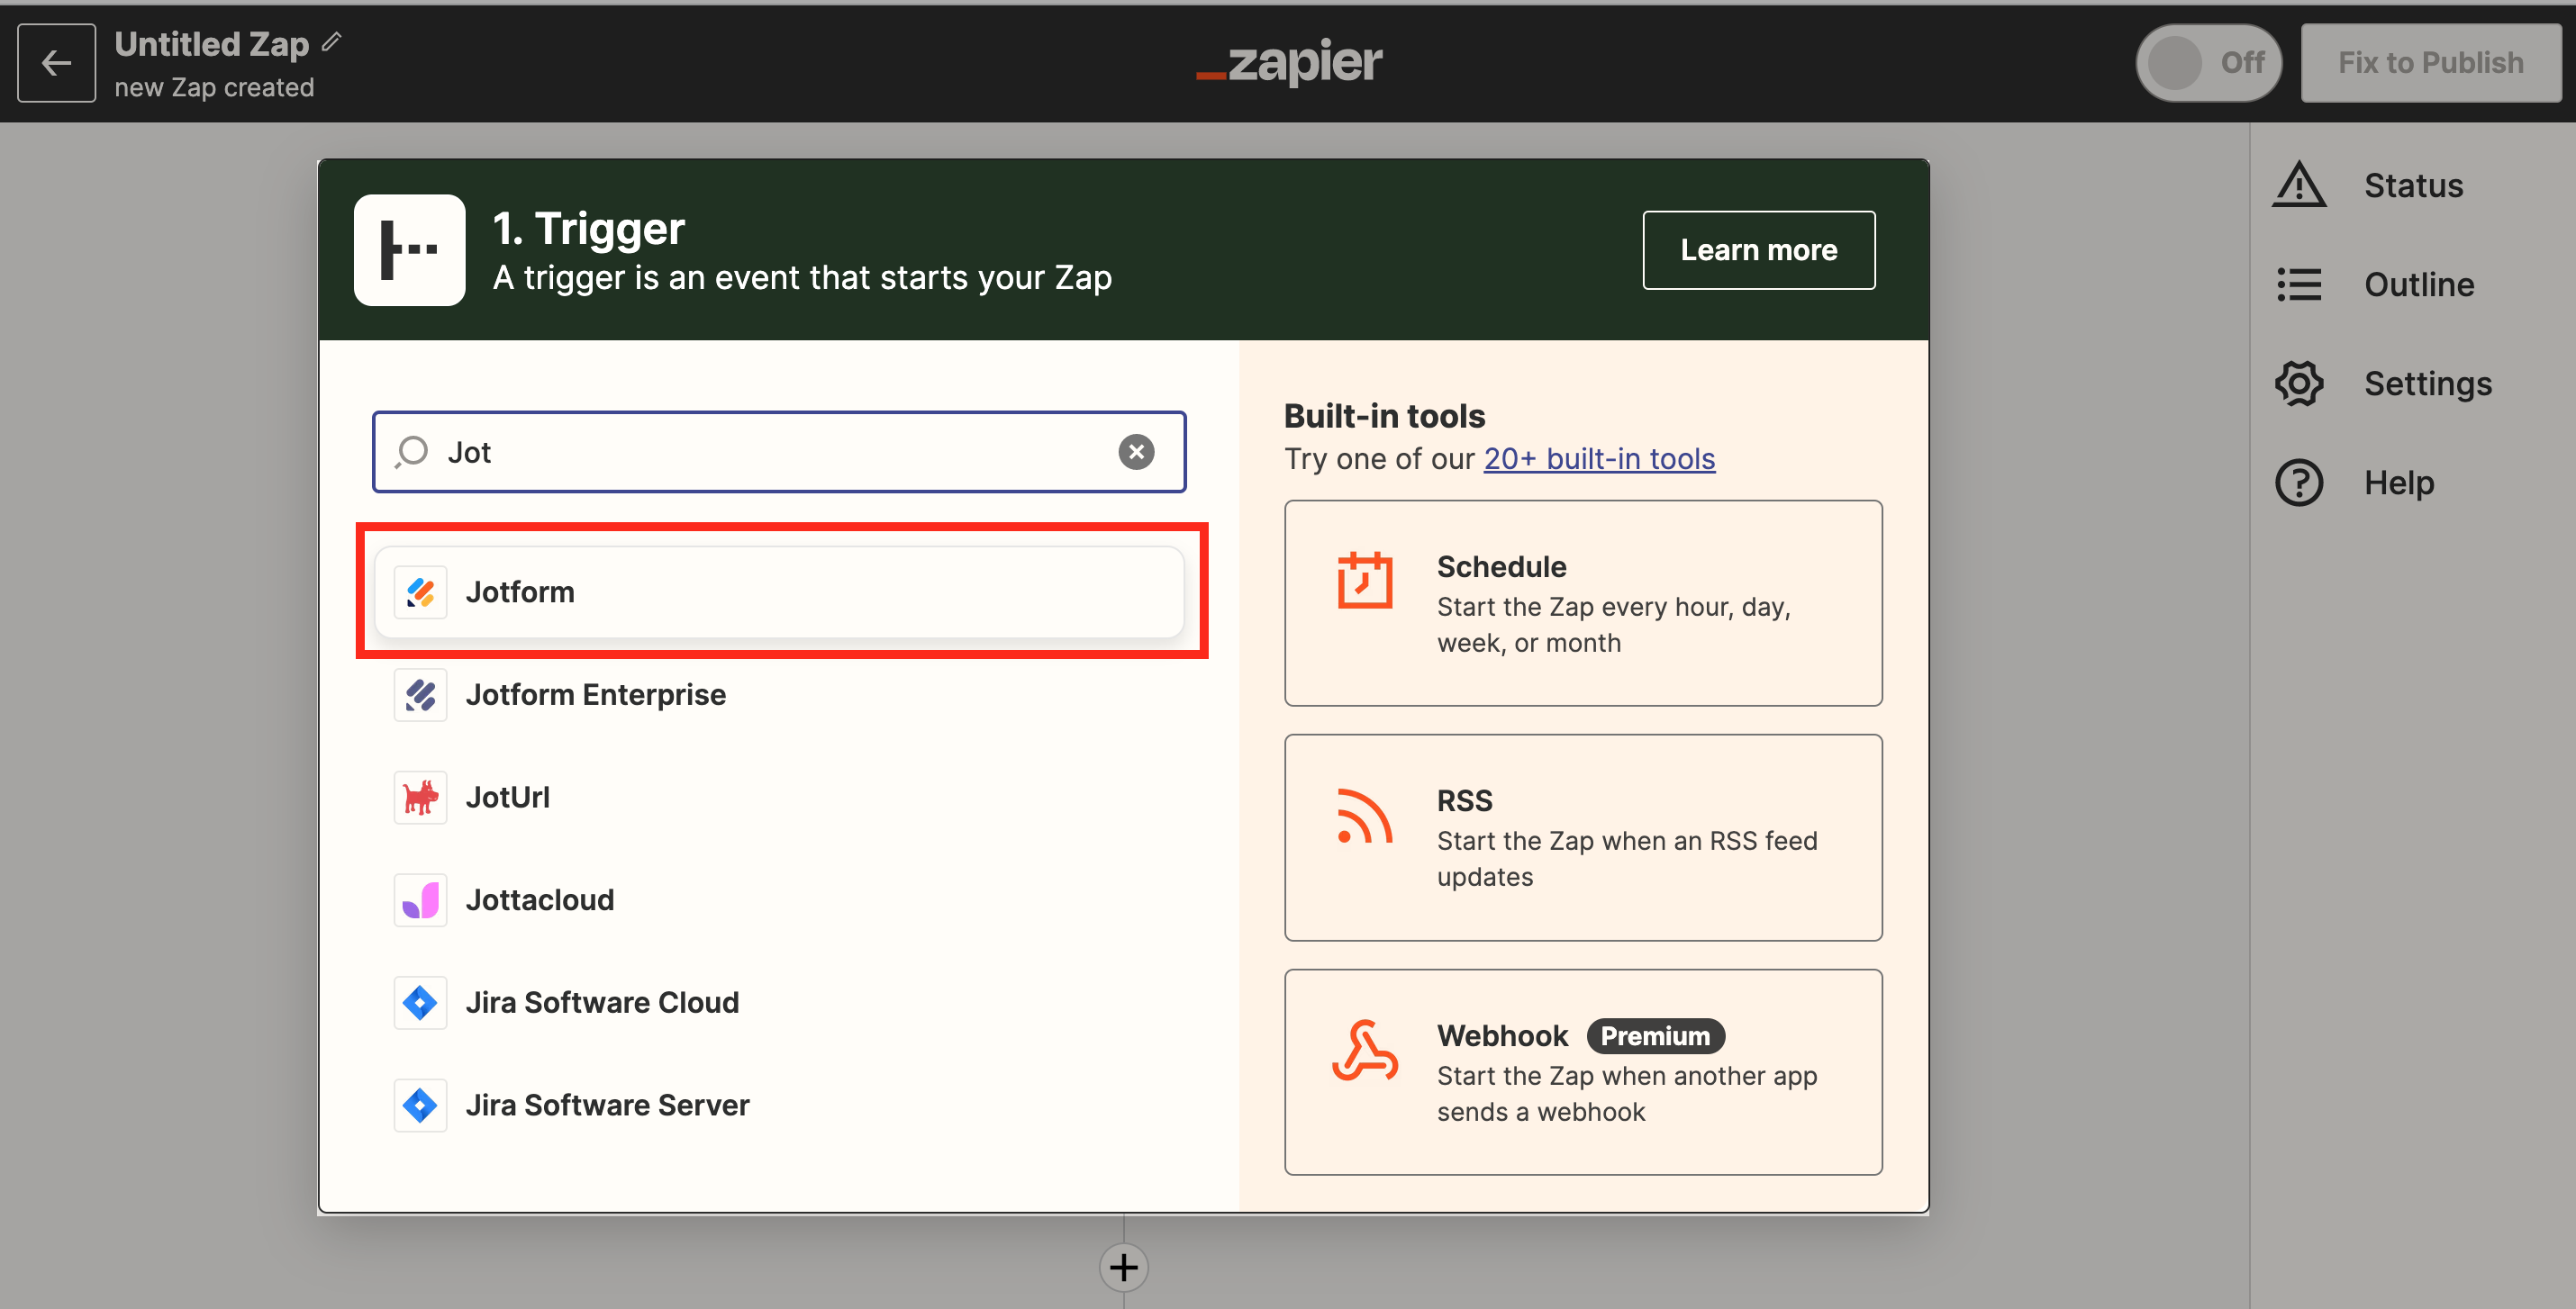Viewport: 2576px width, 1309px height.
Task: Click the Help question mark icon
Action: [2299, 483]
